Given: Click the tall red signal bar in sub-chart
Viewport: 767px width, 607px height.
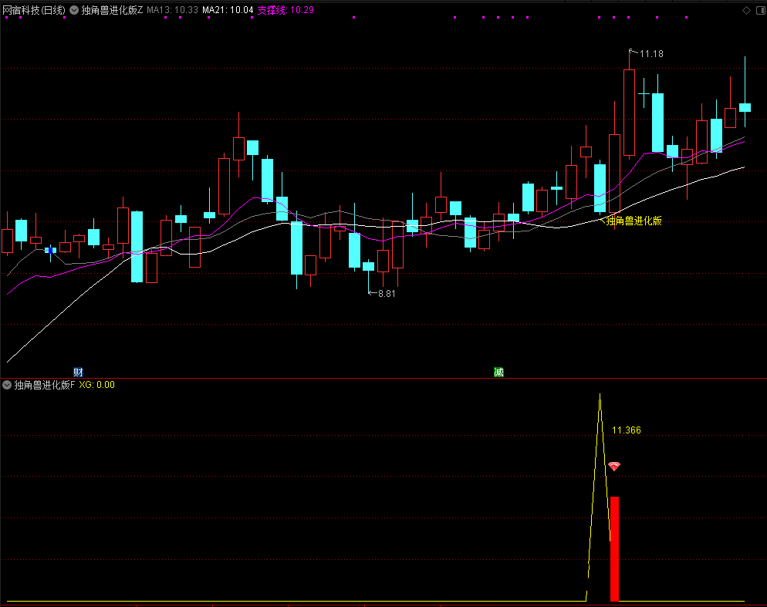Looking at the screenshot, I should 614,548.
